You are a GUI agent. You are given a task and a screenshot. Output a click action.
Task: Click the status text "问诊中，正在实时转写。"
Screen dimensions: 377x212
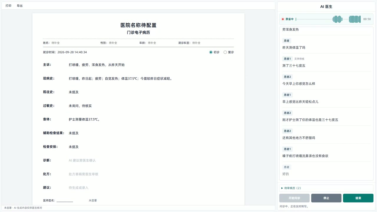295,206
